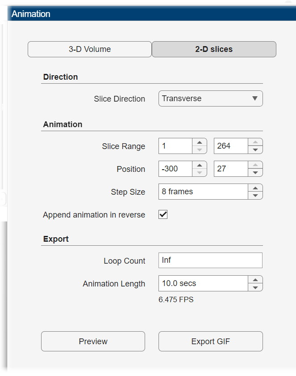Click the Preview button
Image resolution: width=296 pixels, height=376 pixels.
(93, 341)
